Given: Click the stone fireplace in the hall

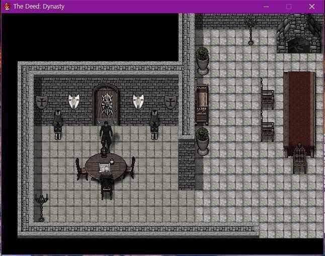Looking at the screenshot, I should 299,33.
